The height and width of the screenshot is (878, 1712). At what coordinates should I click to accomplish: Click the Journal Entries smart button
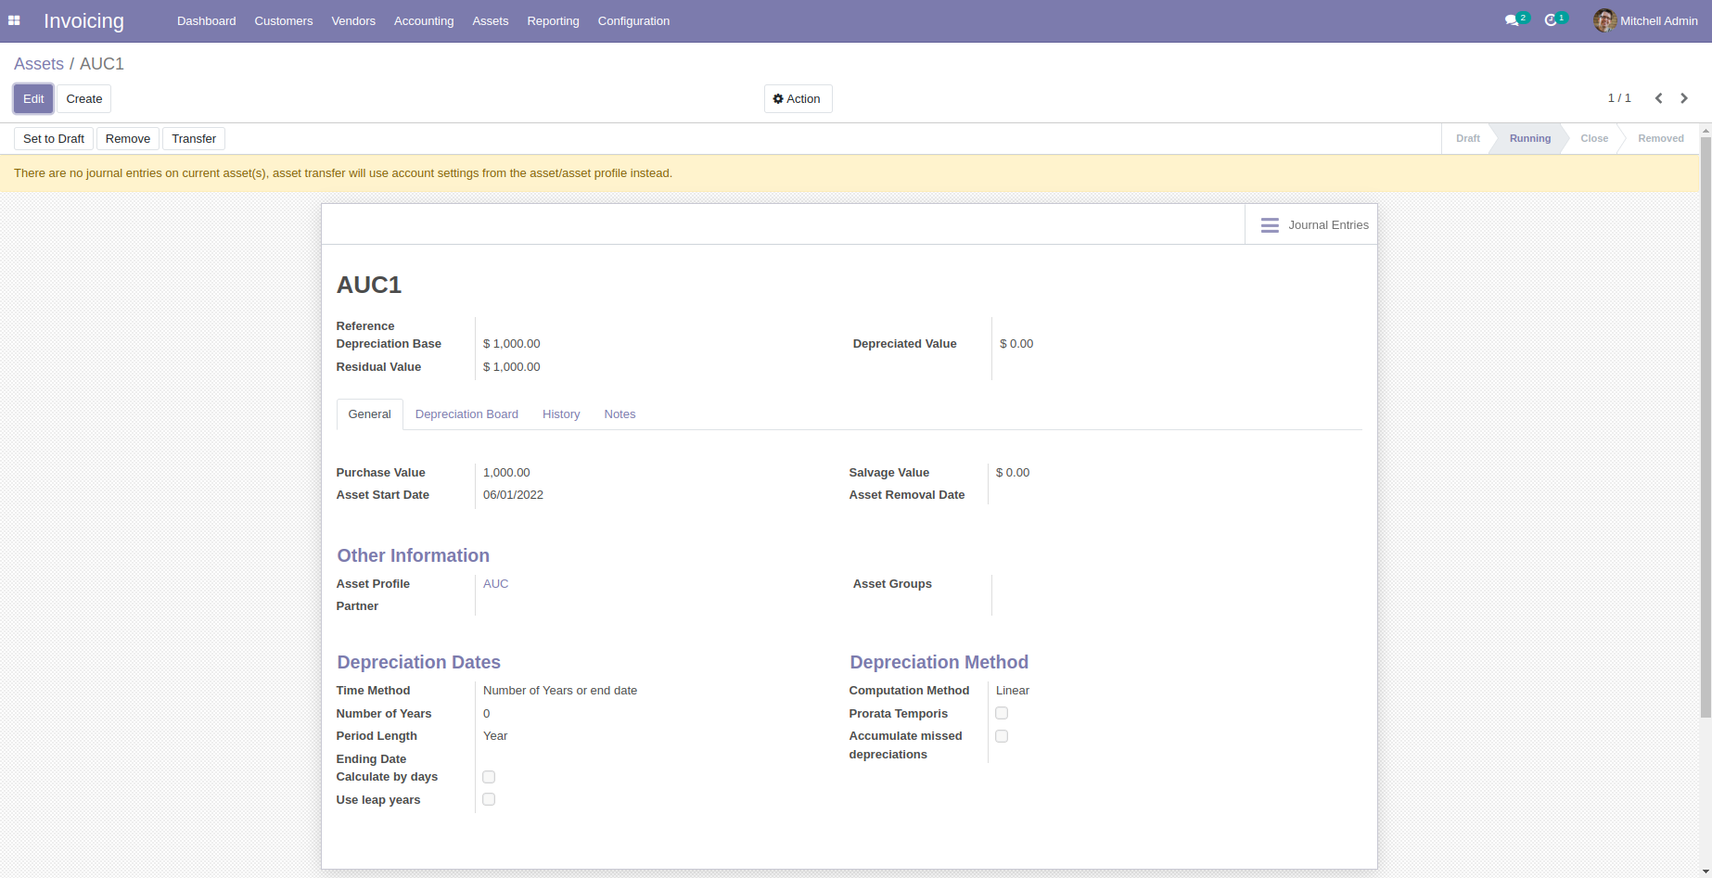[x=1311, y=224]
